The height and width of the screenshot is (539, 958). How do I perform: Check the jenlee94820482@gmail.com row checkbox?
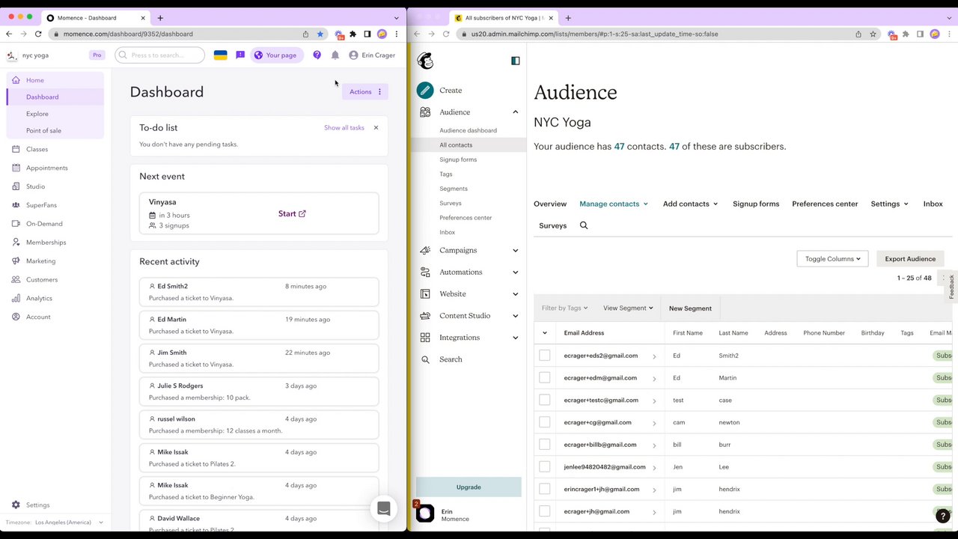(x=545, y=466)
